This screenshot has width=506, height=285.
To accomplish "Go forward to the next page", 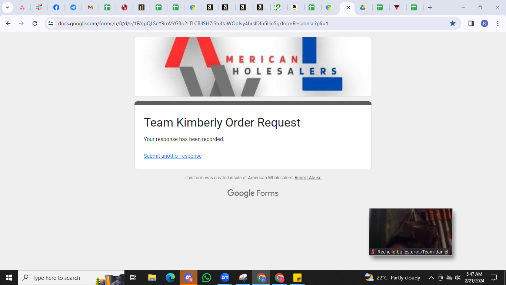I will [x=21, y=23].
